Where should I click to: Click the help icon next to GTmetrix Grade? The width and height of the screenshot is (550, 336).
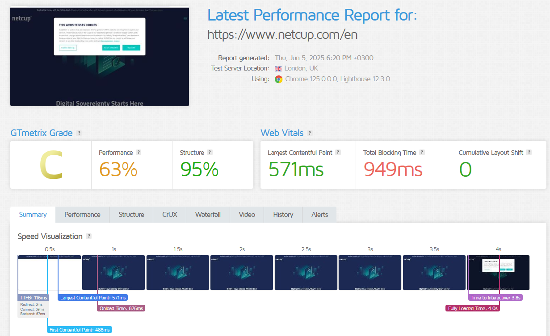click(79, 133)
